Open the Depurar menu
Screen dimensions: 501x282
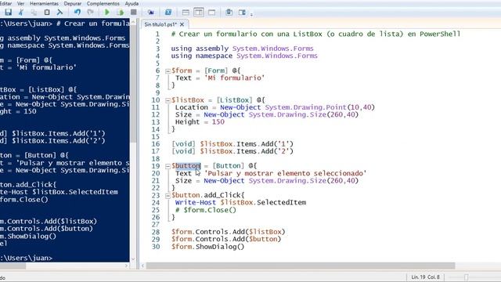[73, 3]
